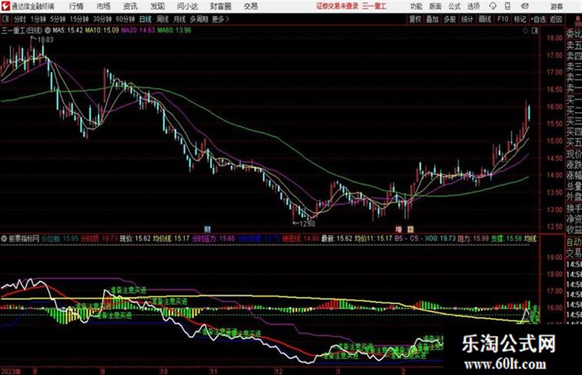This screenshot has height=375, width=582.
Task: Click the 游客 user label
Action: click(x=557, y=6)
